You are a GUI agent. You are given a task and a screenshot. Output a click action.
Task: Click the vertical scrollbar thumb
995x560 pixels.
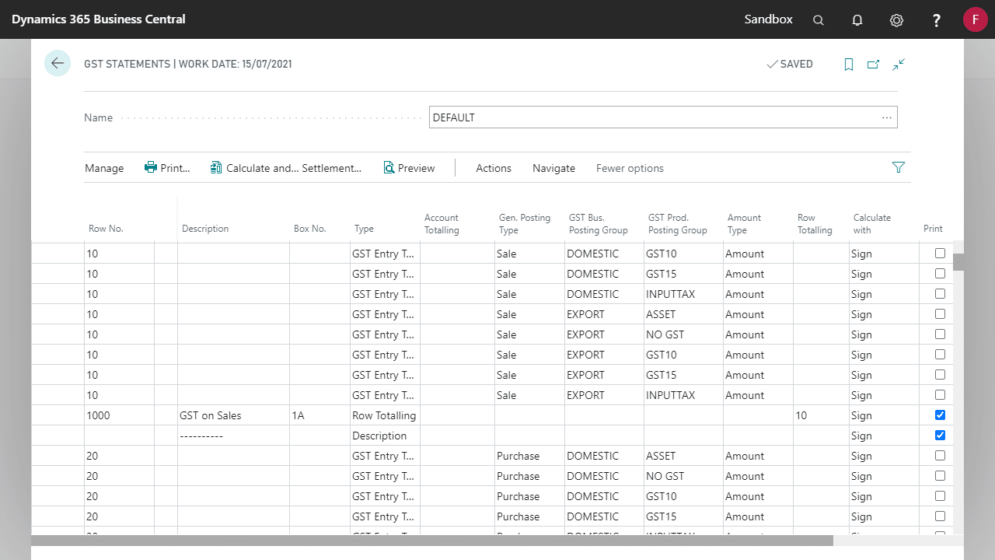click(x=958, y=261)
